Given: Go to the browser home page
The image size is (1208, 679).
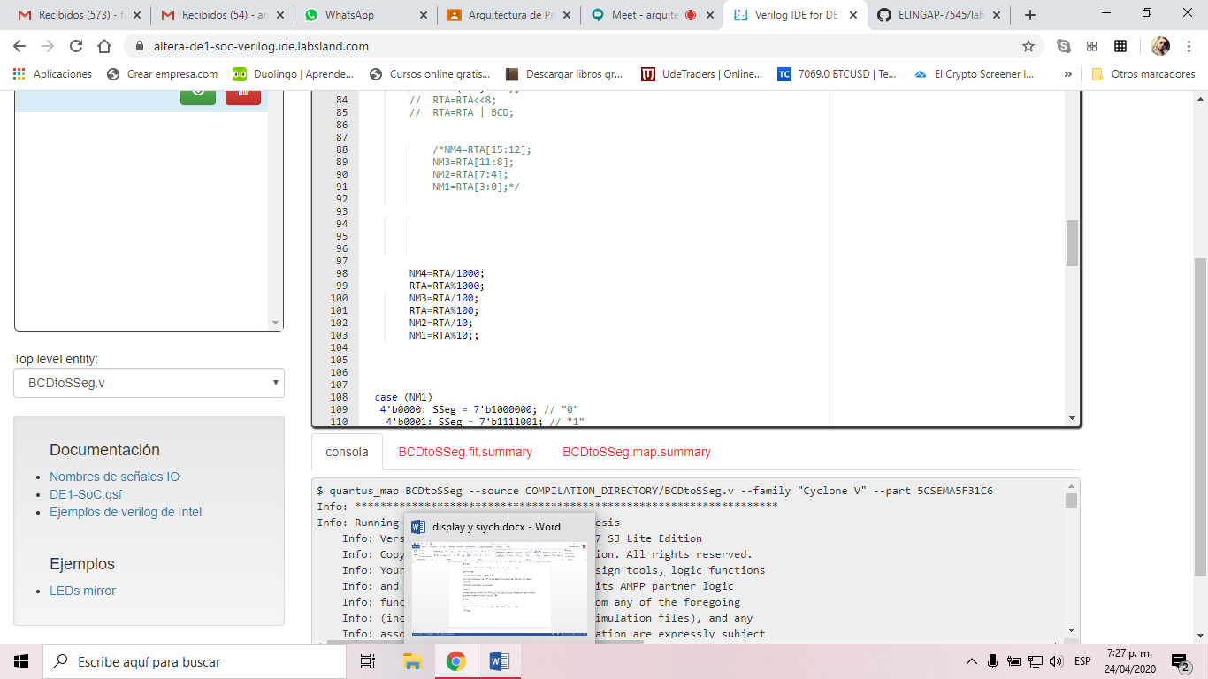Looking at the screenshot, I should (104, 46).
